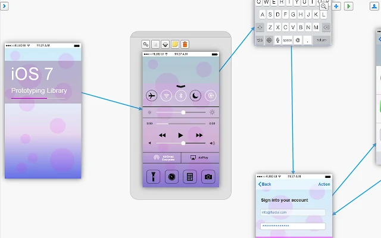
Task: Click the password field with asterisks
Action: pos(293,226)
